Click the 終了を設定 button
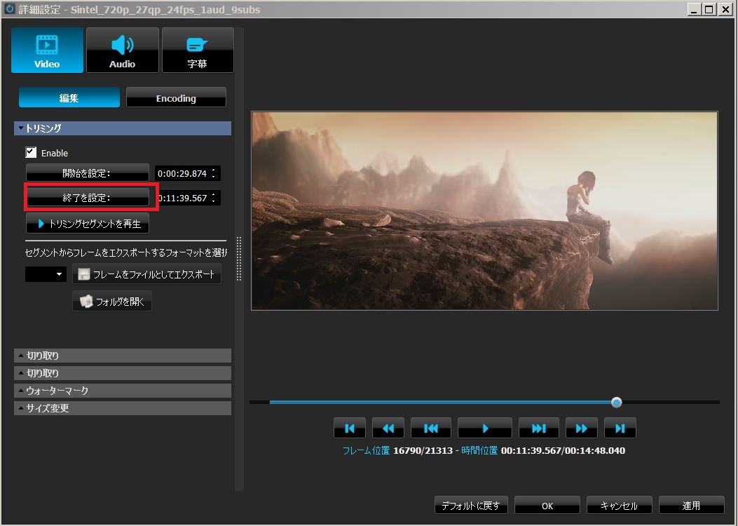 point(87,198)
